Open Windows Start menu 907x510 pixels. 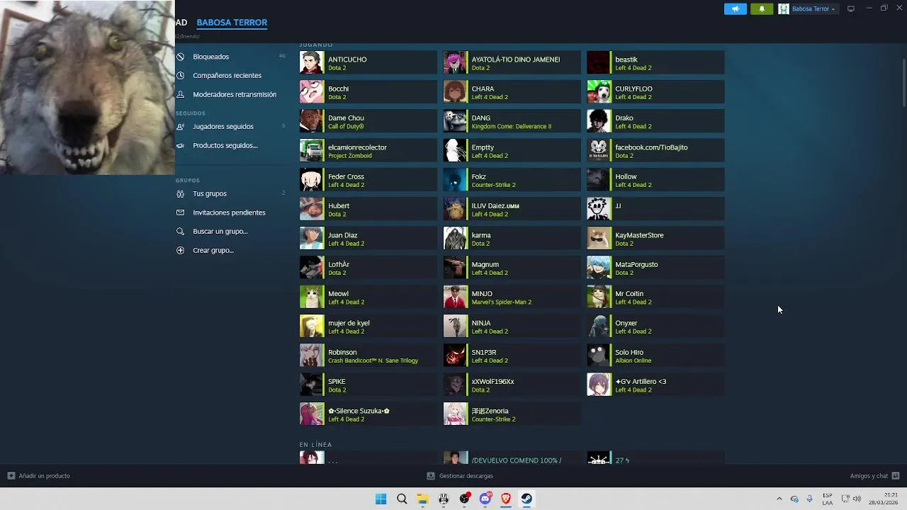coord(381,499)
